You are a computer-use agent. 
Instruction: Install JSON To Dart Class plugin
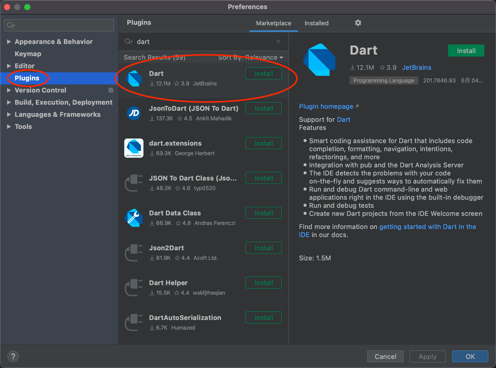click(264, 178)
